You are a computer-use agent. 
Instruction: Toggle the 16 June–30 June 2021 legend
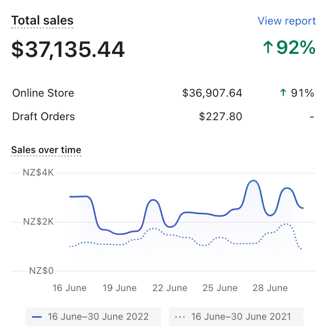(x=236, y=317)
